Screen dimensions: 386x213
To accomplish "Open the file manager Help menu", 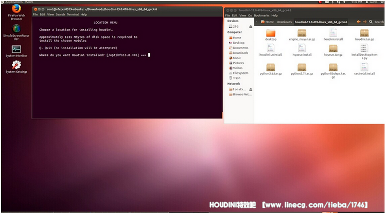I will (x=274, y=15).
